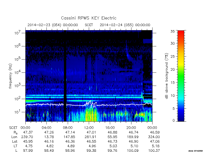Click the 20 value on the color scale
The width and height of the screenshot is (203, 152).
173,69
